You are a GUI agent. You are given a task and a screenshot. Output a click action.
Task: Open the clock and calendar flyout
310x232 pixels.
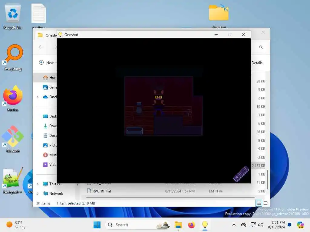pos(276,225)
